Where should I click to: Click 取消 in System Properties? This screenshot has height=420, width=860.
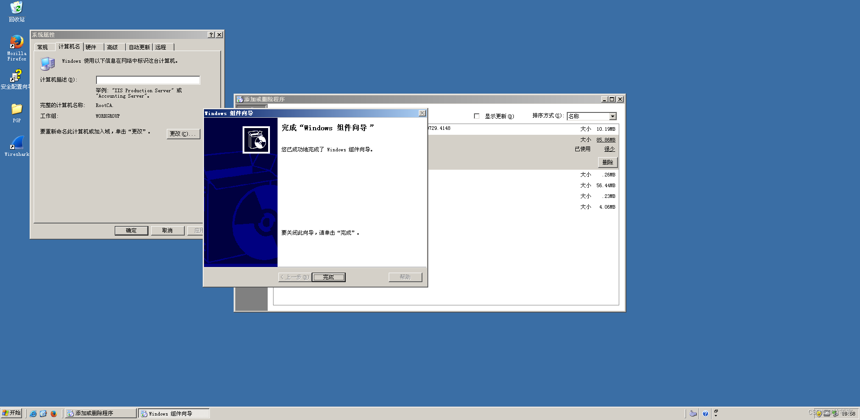(x=168, y=231)
